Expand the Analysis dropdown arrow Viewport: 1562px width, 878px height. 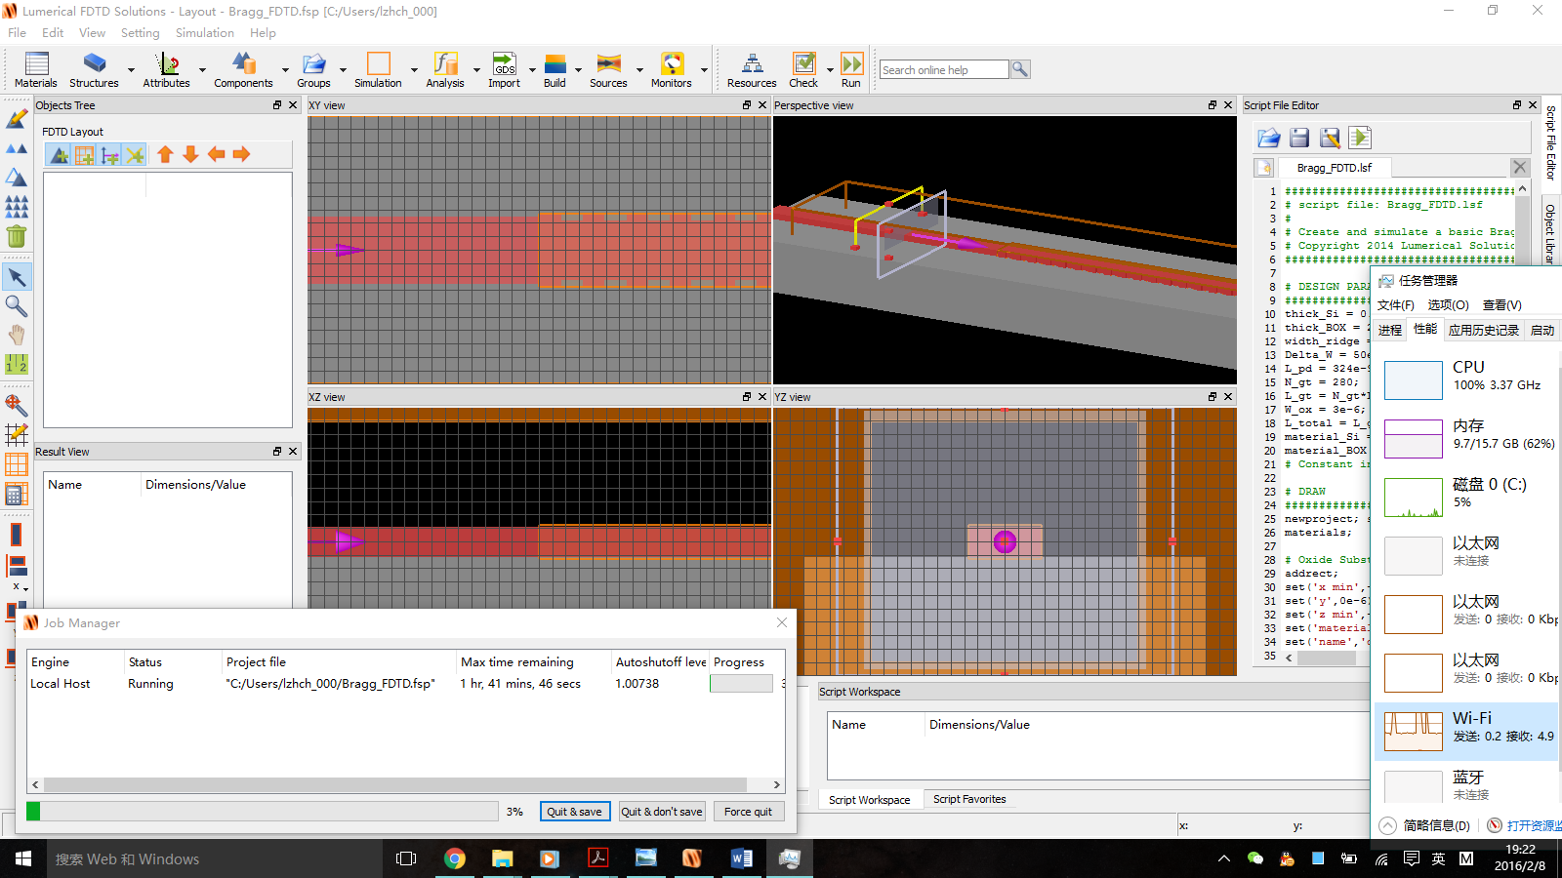(476, 70)
